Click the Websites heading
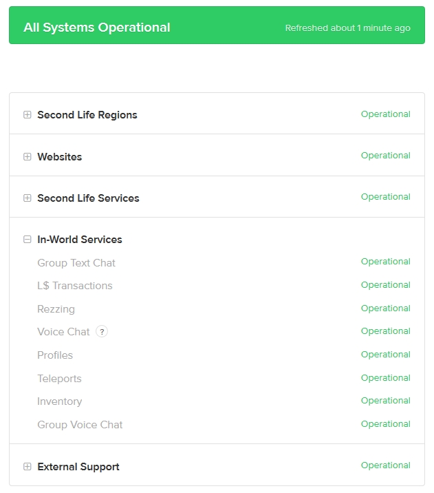Screen dimensions: 434x493 60,157
